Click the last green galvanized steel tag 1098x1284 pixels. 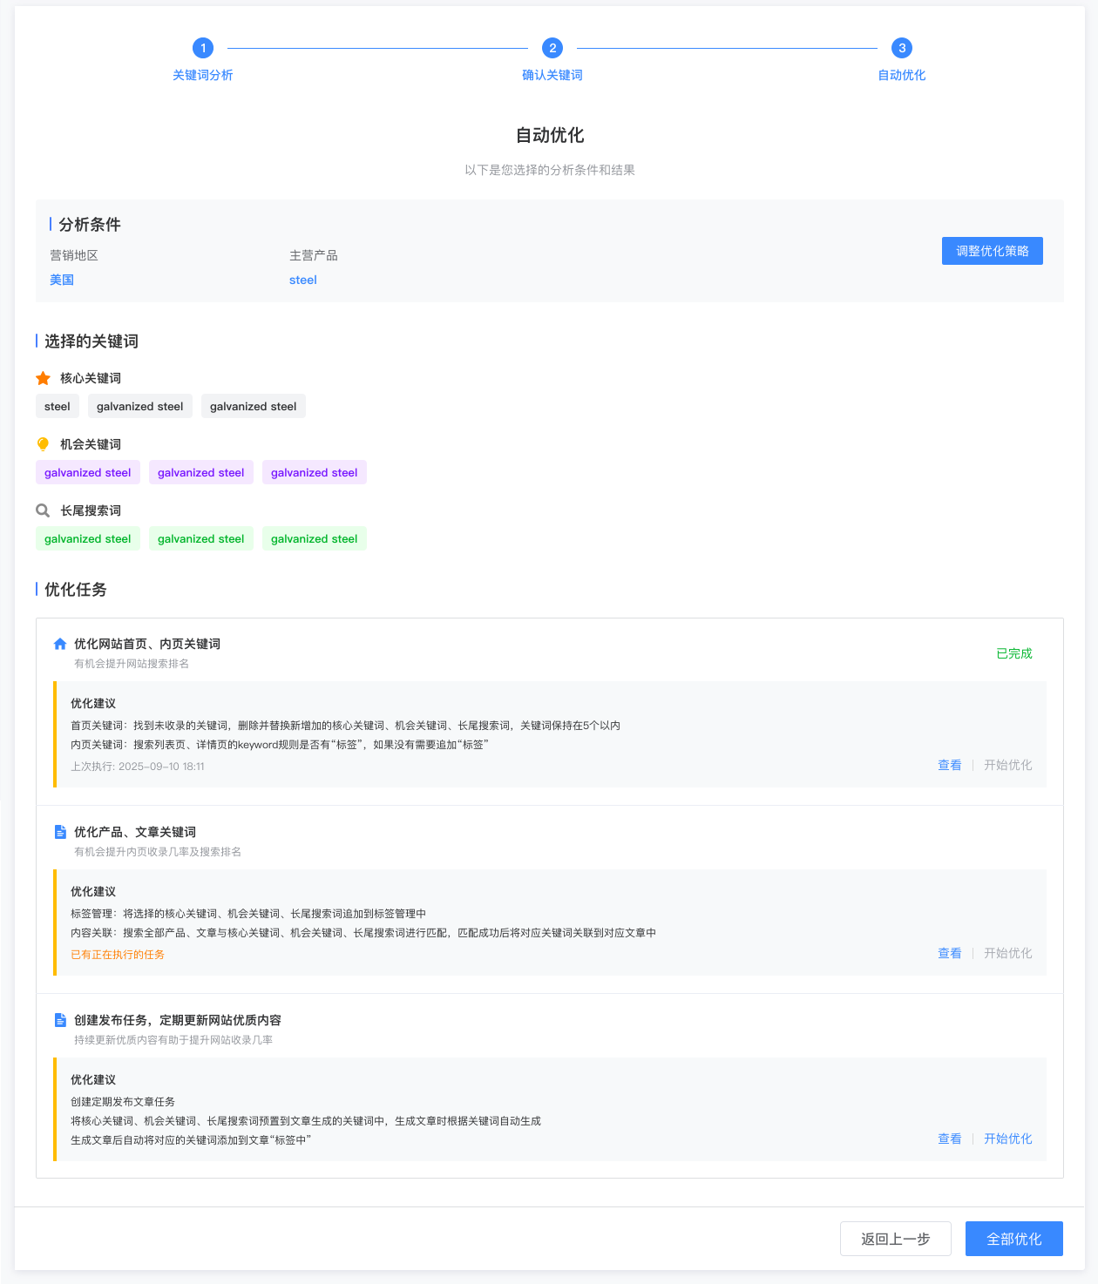coord(315,538)
